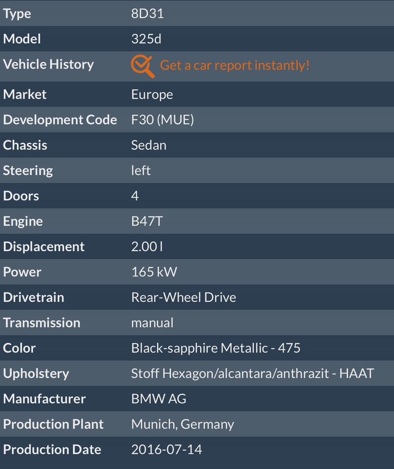Screen dimensions: 394x469
Task: Select the Power value 165 kW
Action: (x=154, y=272)
